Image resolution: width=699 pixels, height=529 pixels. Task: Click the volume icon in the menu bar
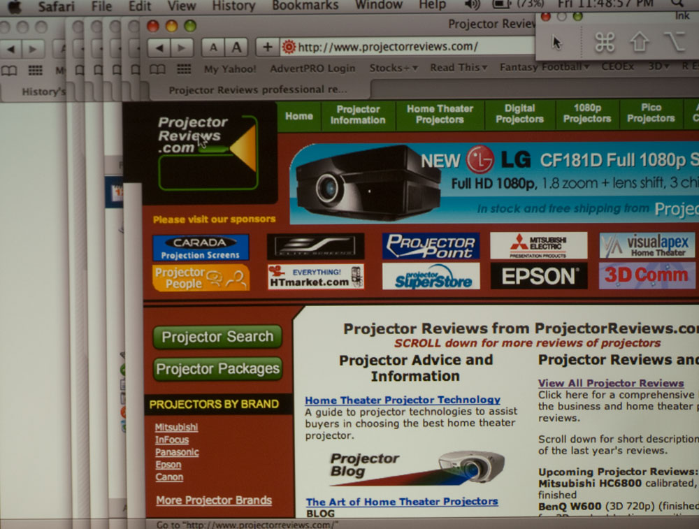point(472,5)
